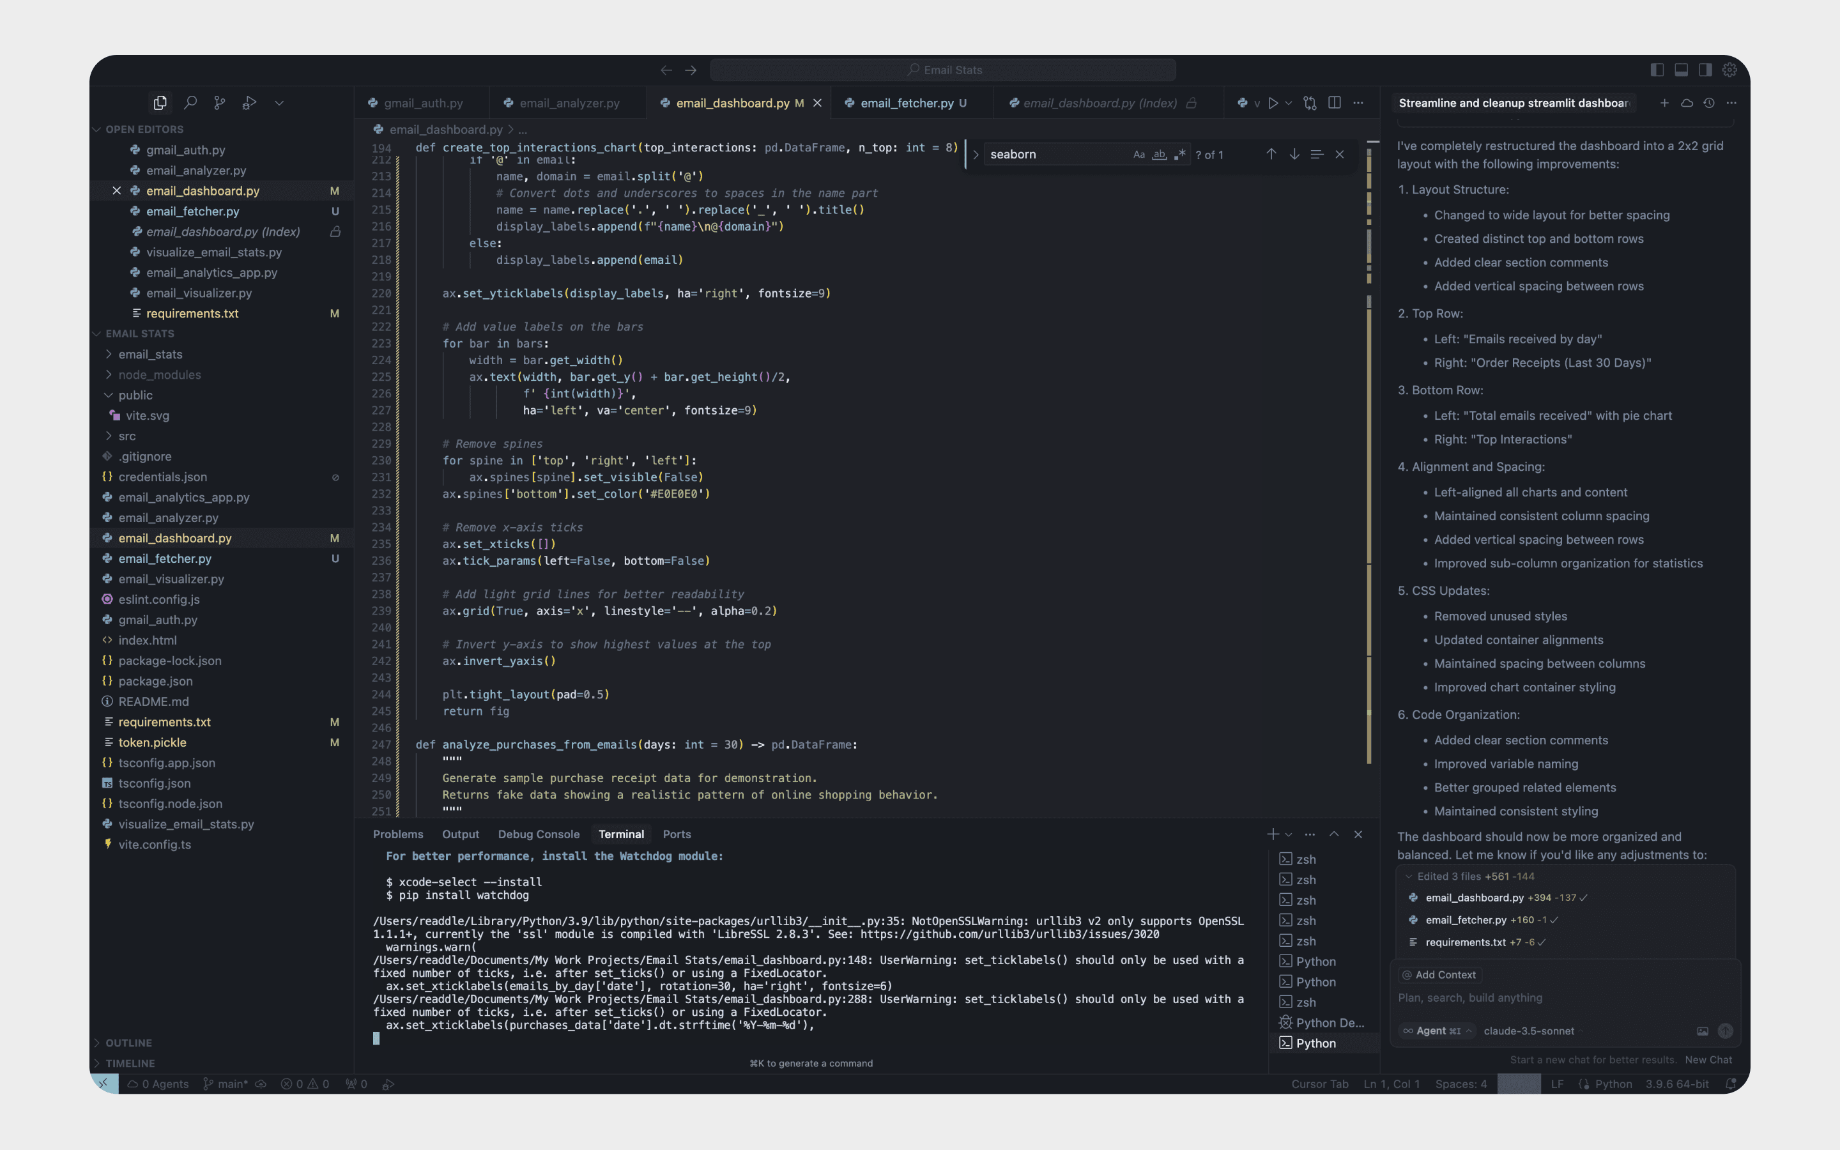Toggle replace with the find chevron
The height and width of the screenshot is (1150, 1840).
[976, 155]
